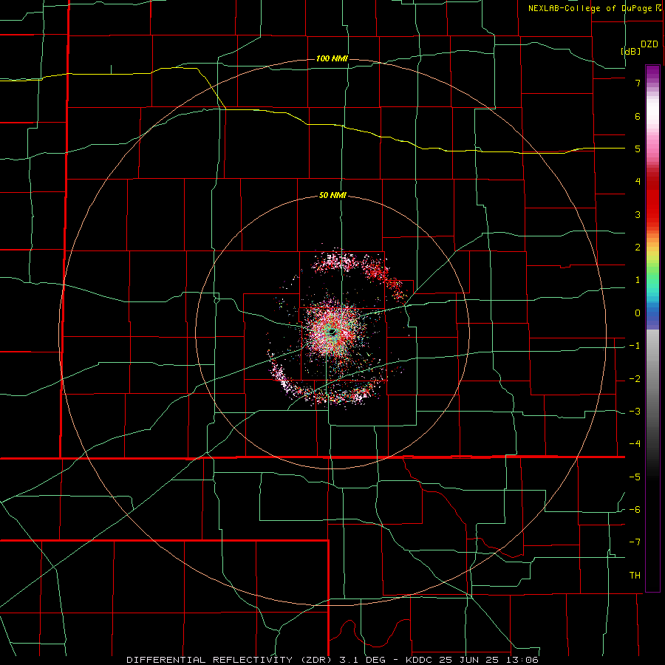Click the 1 tick label on color scale

(638, 280)
